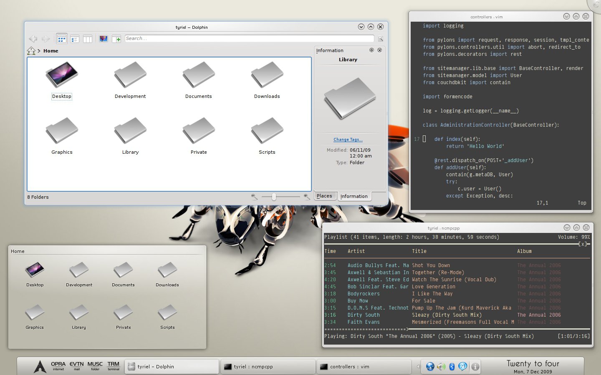
Task: Open Desktop in Home folder widget
Action: [35, 274]
